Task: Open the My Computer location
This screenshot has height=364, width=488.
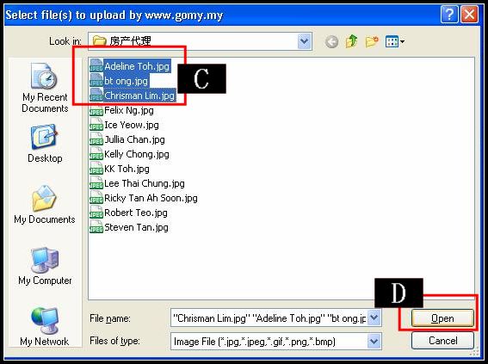Action: pos(45,266)
